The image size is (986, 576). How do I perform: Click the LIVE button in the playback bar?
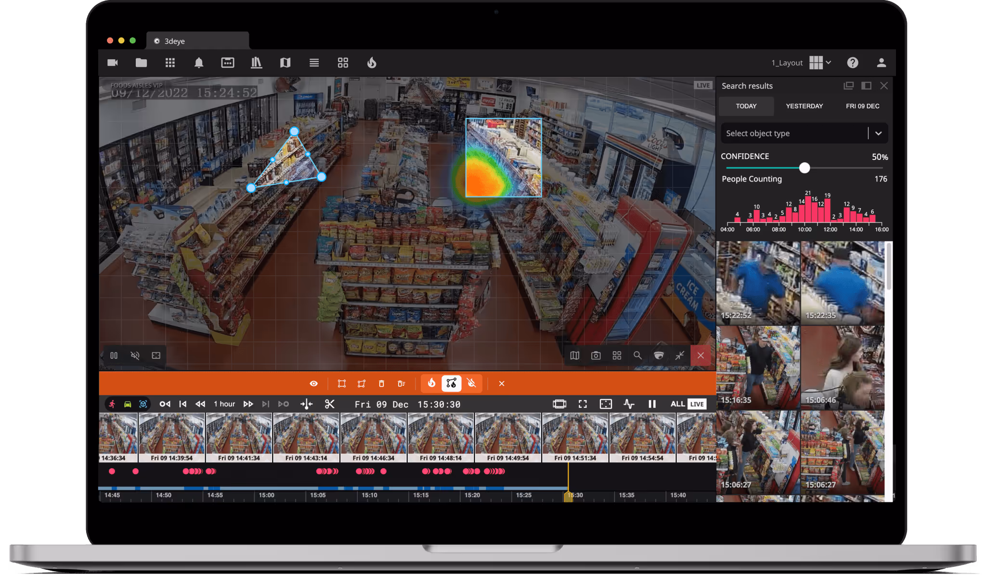click(x=697, y=404)
